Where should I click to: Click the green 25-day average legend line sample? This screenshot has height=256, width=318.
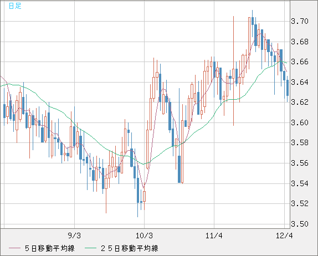pos(90,248)
